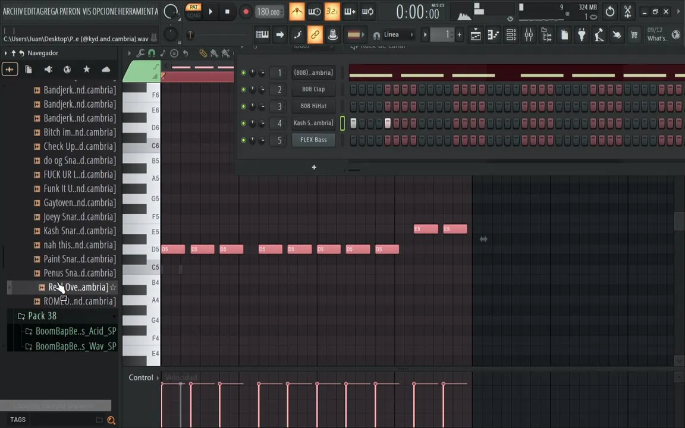Open the project picker files icon

tap(564, 35)
